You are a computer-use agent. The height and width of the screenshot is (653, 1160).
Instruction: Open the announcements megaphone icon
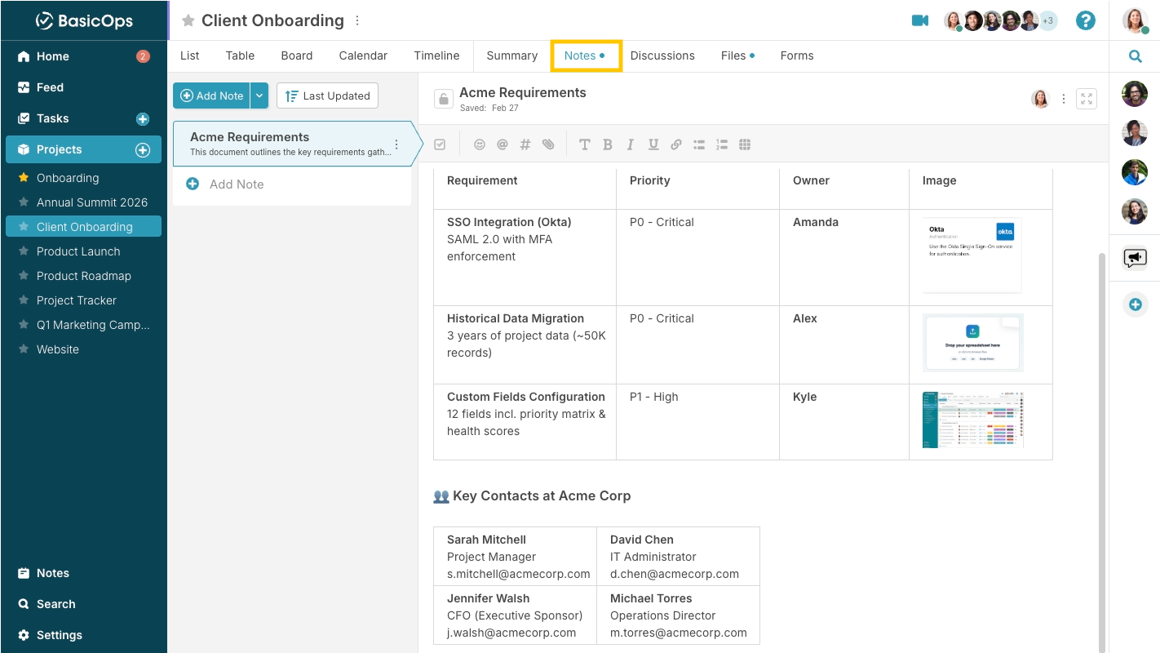pos(1135,259)
